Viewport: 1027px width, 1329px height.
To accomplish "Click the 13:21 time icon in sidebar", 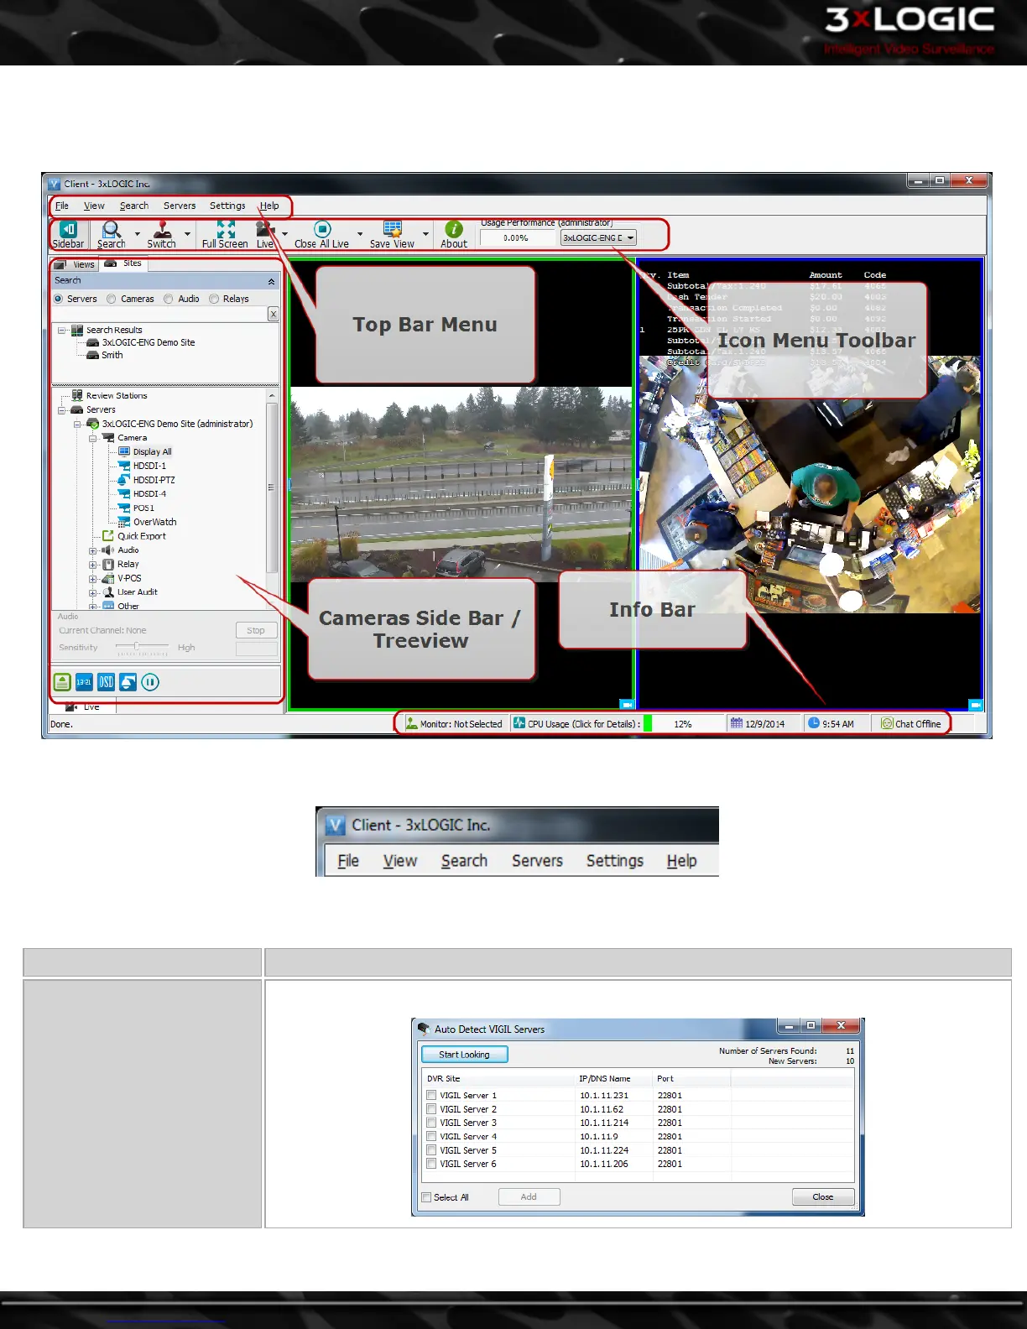I will click(84, 682).
